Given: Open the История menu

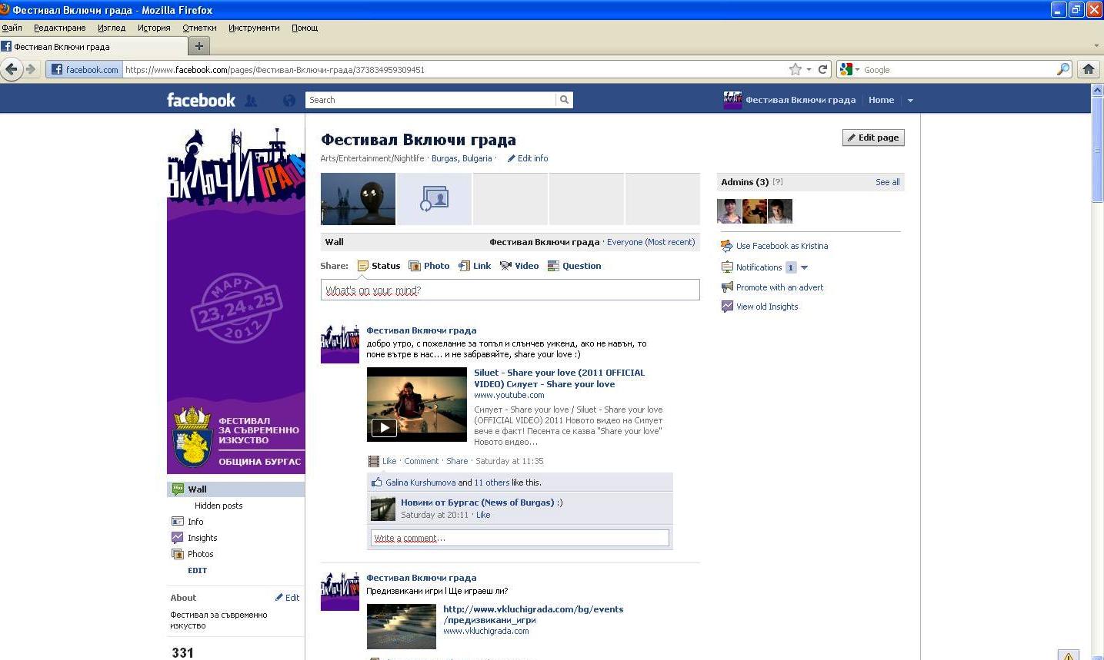Looking at the screenshot, I should [154, 28].
